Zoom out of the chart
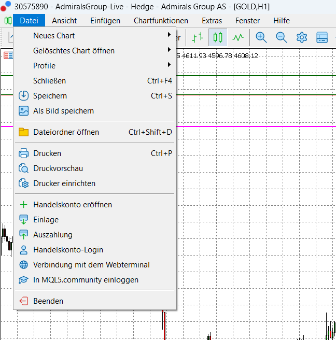 [282, 37]
